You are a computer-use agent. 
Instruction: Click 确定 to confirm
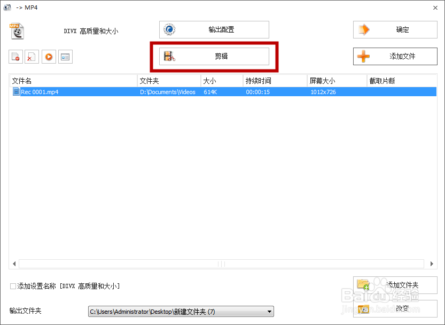coord(395,29)
